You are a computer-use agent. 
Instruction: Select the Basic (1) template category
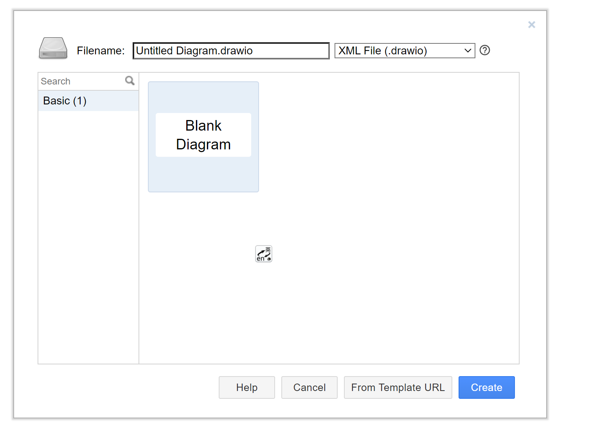tap(88, 101)
